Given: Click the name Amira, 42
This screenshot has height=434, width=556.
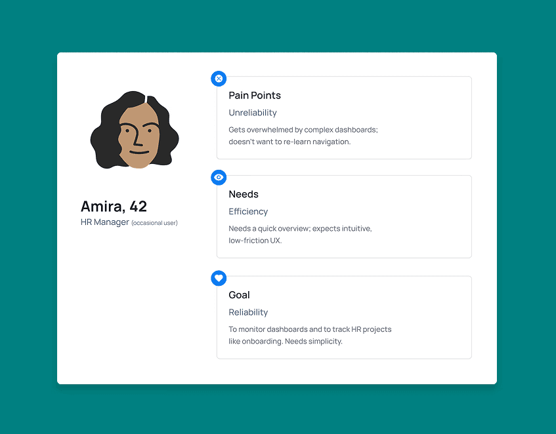Looking at the screenshot, I should pos(114,207).
